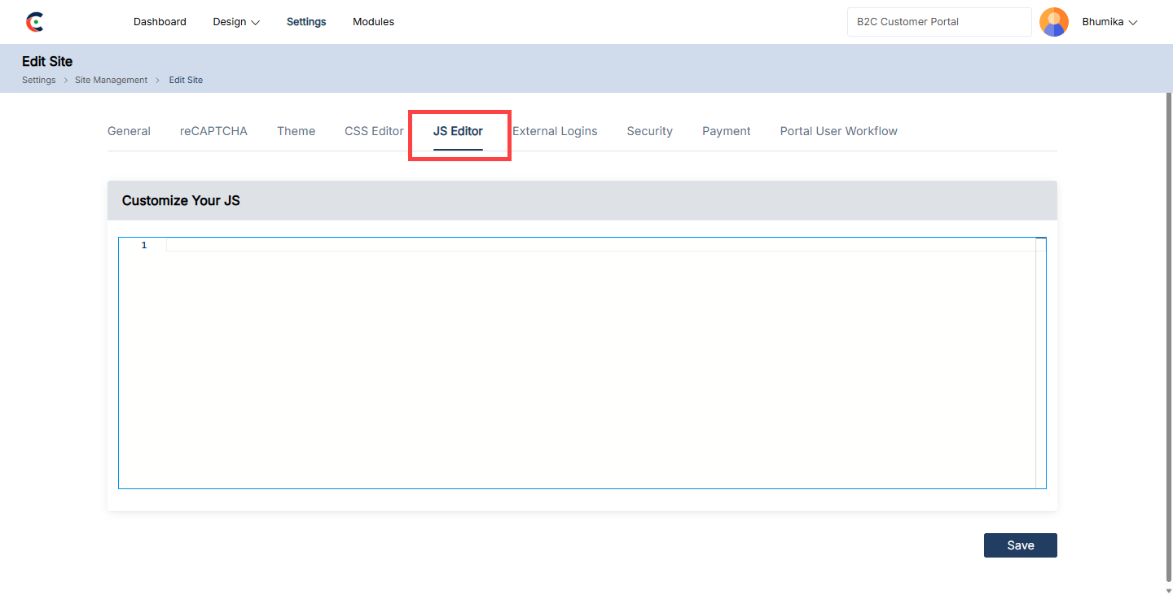Open the Dashboard menu item
Image resolution: width=1173 pixels, height=595 pixels.
coord(160,22)
